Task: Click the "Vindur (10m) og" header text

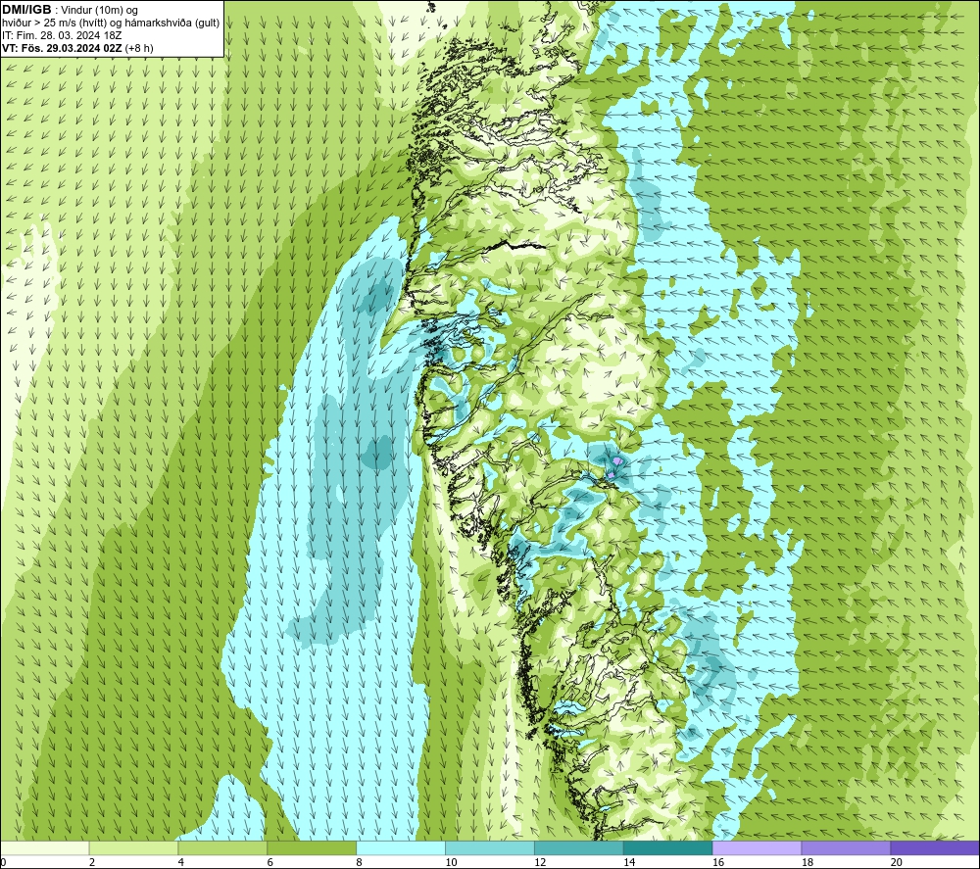Action: tap(99, 11)
